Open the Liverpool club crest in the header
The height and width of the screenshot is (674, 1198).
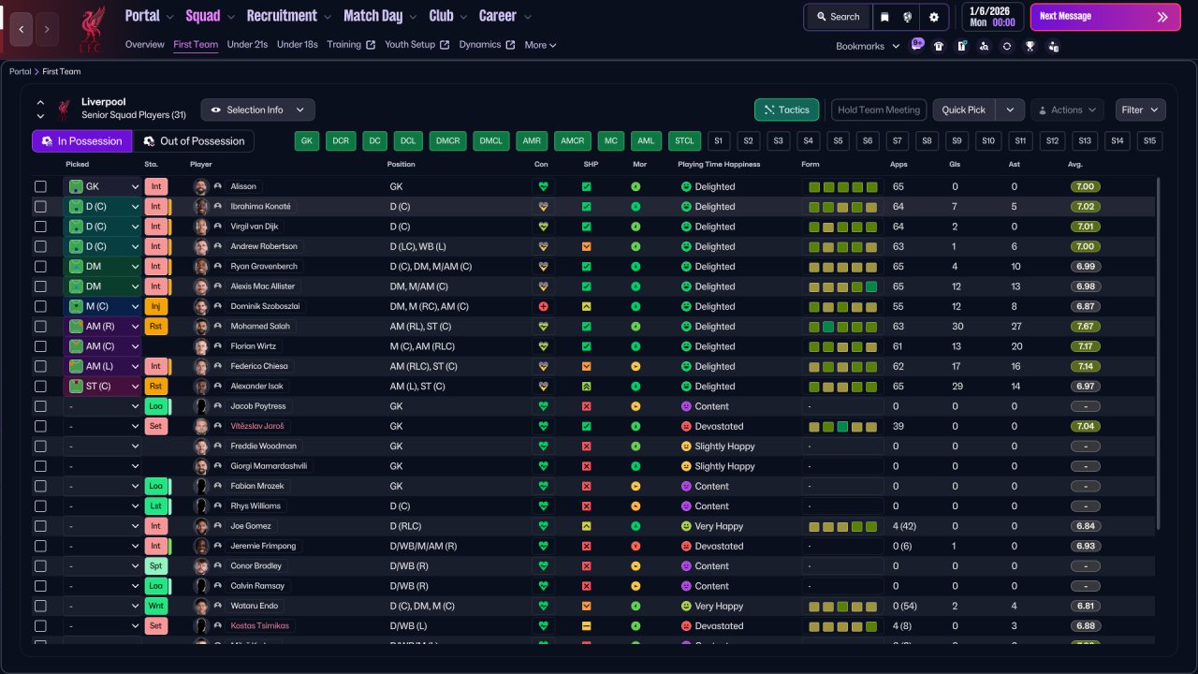(x=92, y=29)
